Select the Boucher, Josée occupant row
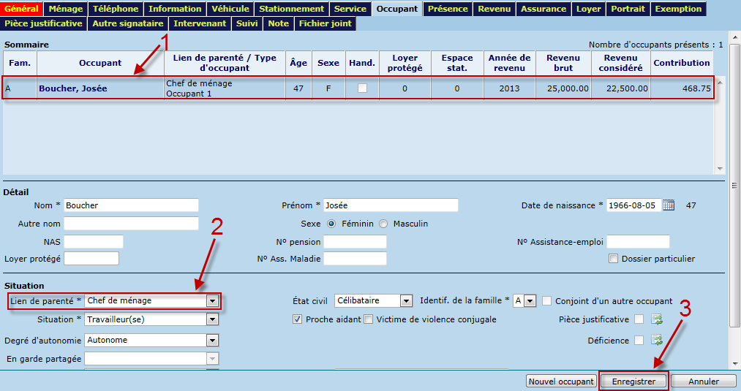This screenshot has width=741, height=391. [72, 88]
